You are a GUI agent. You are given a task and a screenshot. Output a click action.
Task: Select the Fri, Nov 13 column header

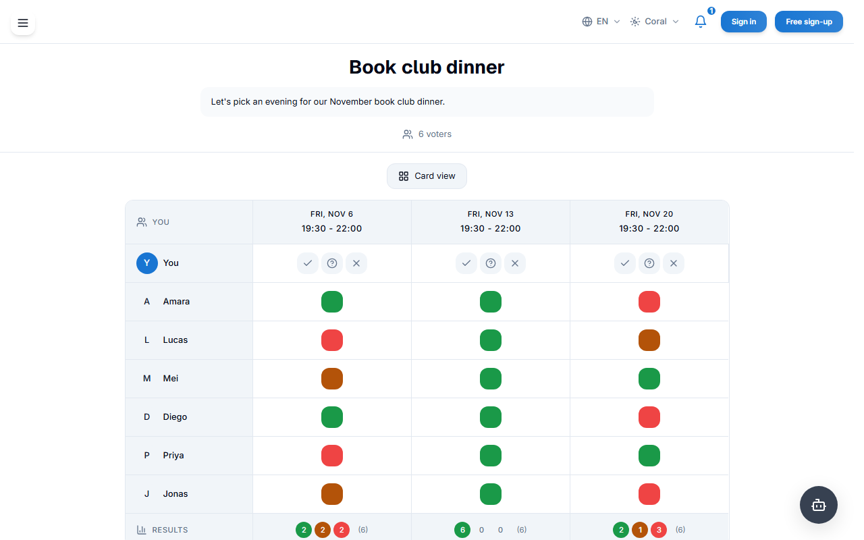click(x=491, y=221)
